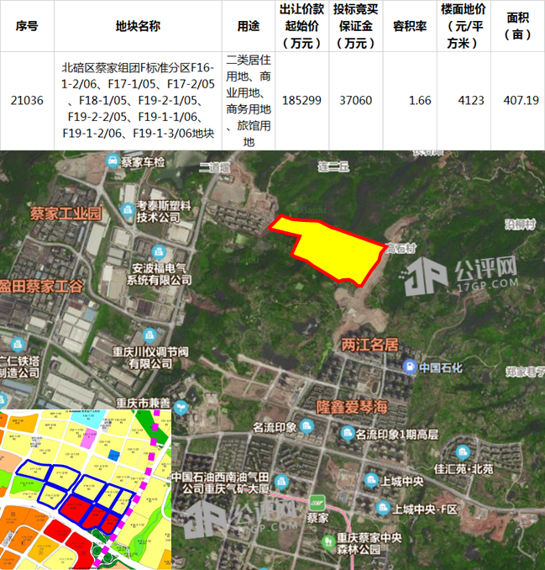Image resolution: width=545 pixels, height=570 pixels.
Task: Click the 蔡家车检 car inspection map icon
Action: coord(112,161)
